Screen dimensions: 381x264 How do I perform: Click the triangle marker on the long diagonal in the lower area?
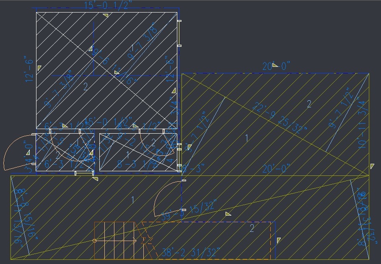[x=228, y=213]
